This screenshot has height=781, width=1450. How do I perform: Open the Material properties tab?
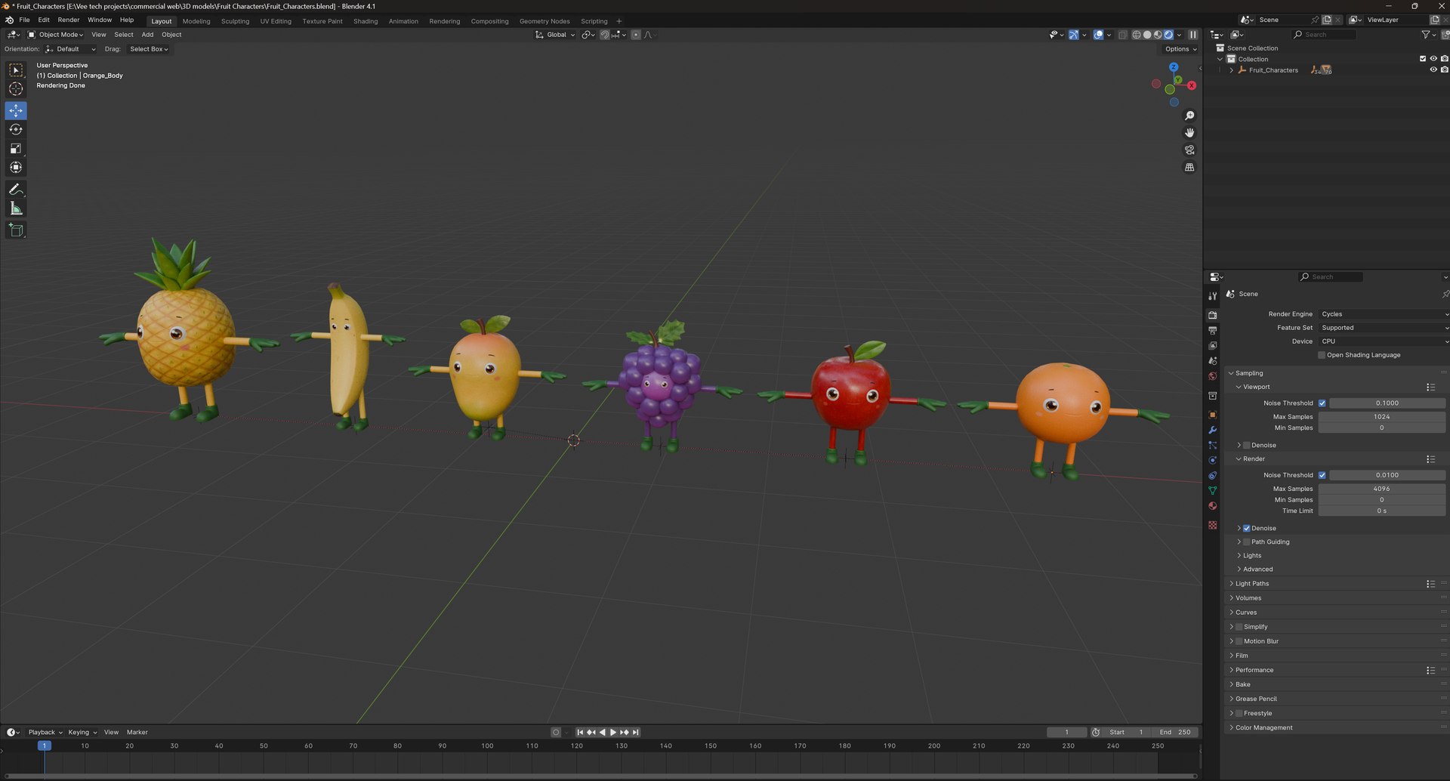point(1212,506)
